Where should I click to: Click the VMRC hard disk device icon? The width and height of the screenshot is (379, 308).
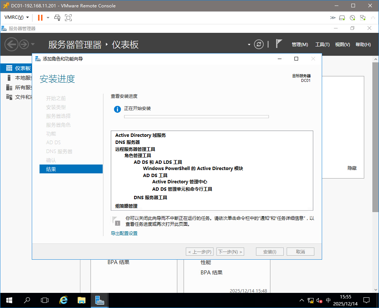[342, 18]
